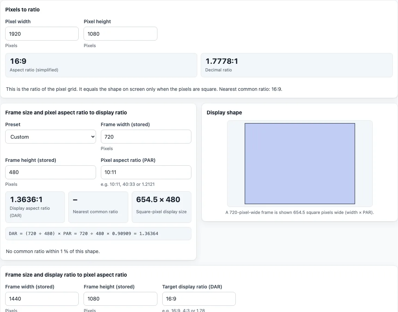Click the Pixel width field containing 1920
The width and height of the screenshot is (398, 312).
pos(42,34)
